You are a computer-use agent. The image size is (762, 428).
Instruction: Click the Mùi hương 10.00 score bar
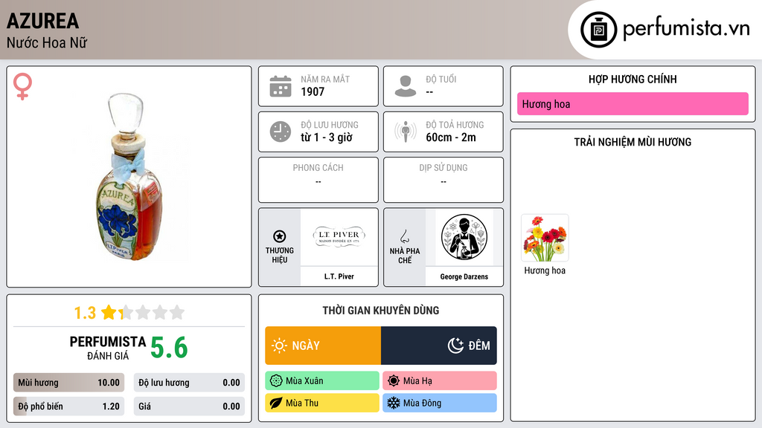68,383
